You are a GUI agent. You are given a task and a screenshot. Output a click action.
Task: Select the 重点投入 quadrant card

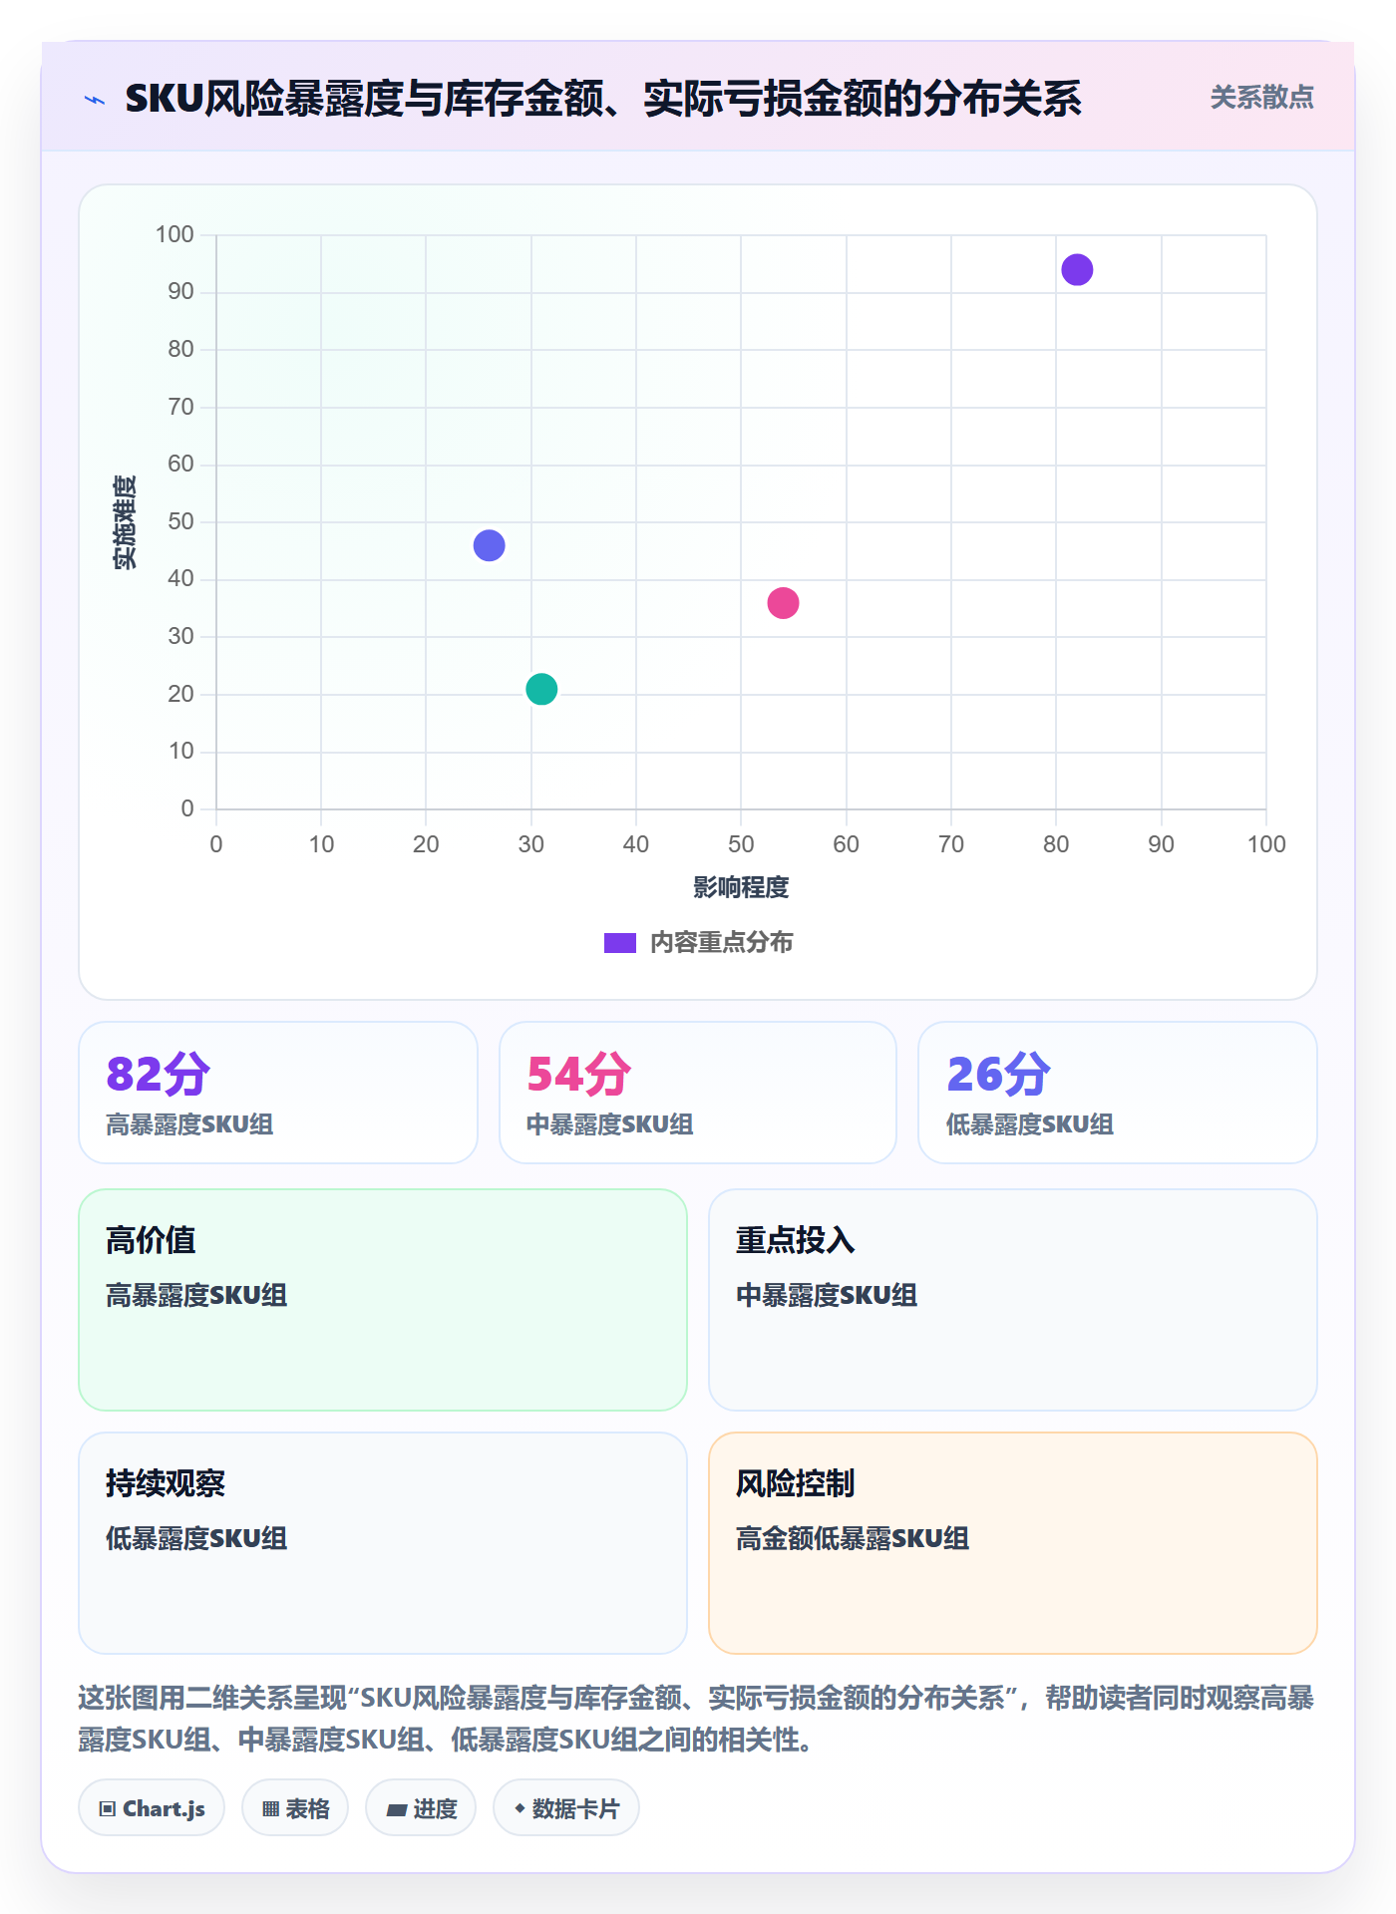point(1013,1300)
